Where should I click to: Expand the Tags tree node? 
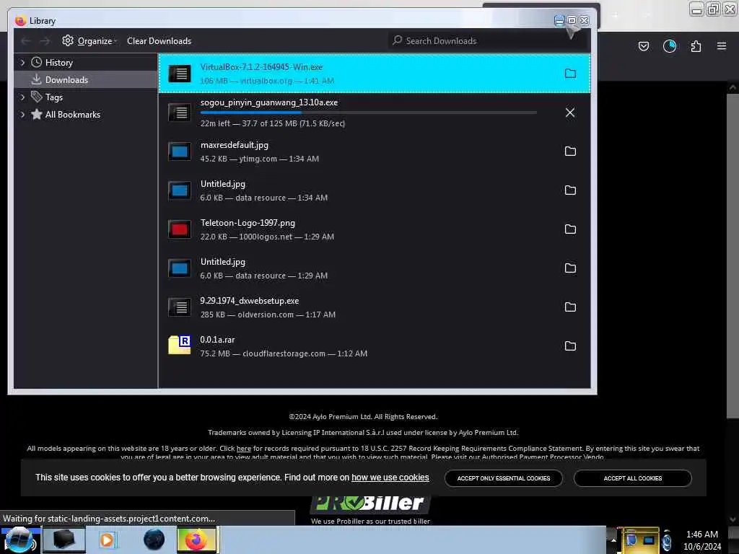pyautogui.click(x=22, y=97)
